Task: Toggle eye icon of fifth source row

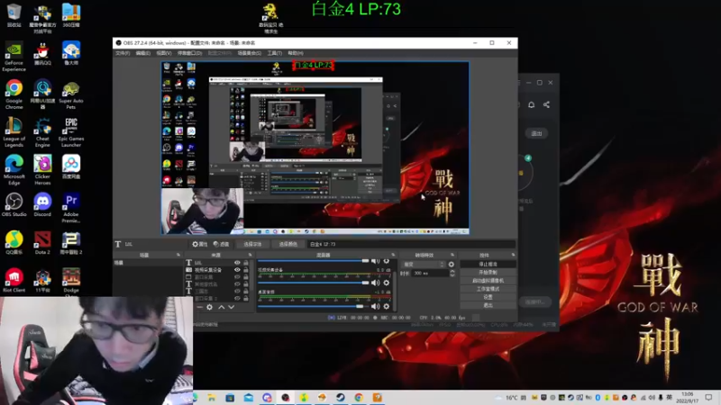Action: [237, 291]
